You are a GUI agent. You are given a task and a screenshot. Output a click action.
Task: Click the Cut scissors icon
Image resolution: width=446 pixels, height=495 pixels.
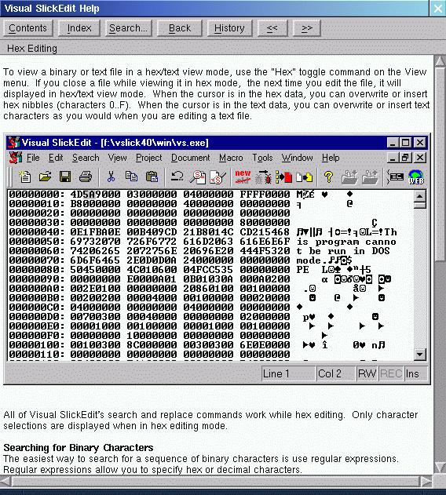[111, 177]
